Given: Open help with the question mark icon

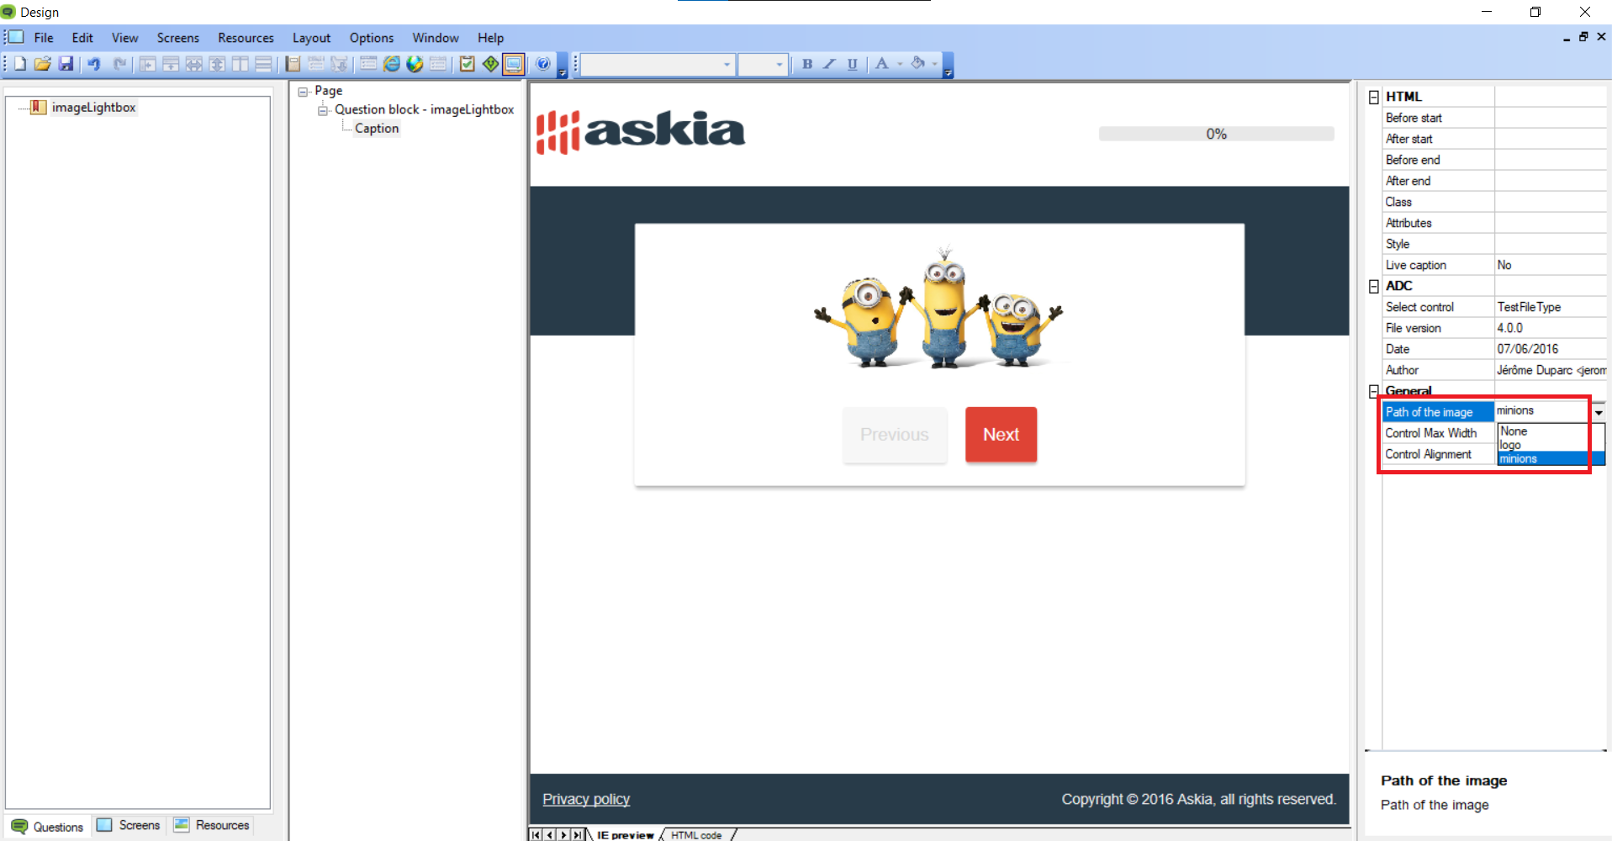Looking at the screenshot, I should tap(543, 64).
